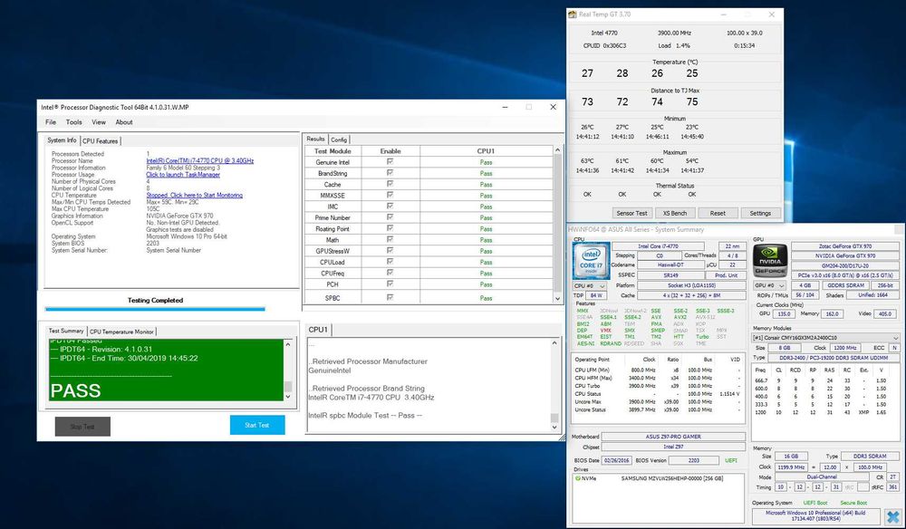Toggle the Cache test enable checkbox
906x529 pixels.
(390, 184)
